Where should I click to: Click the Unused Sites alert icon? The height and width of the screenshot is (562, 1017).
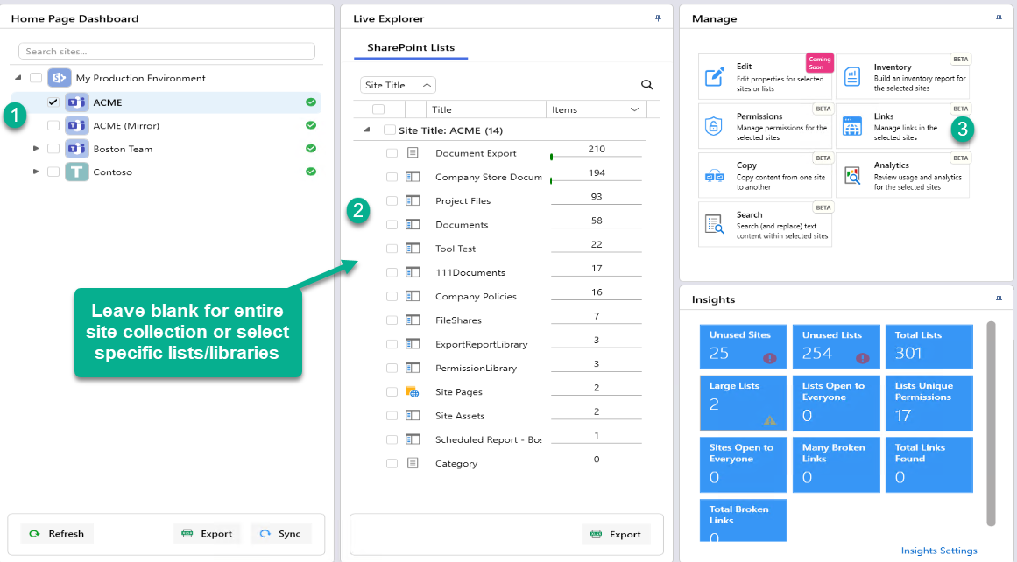point(770,358)
